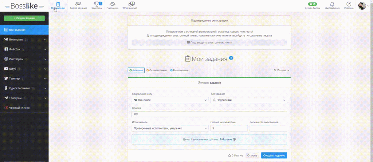Click the Инстаграм sidebar icon
This screenshot has height=162, width=373.
tap(7, 59)
